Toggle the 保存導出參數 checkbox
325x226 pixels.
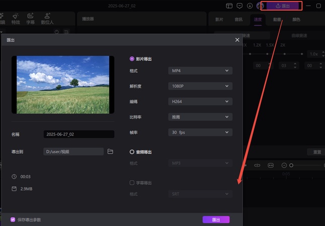(13, 219)
